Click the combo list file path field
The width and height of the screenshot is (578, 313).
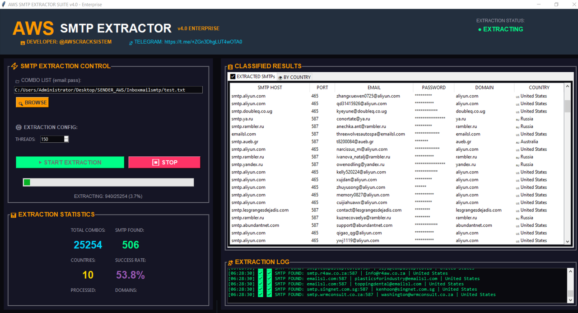click(108, 90)
